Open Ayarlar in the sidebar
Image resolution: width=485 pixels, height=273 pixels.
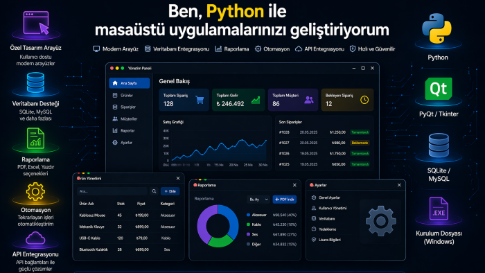pos(130,143)
